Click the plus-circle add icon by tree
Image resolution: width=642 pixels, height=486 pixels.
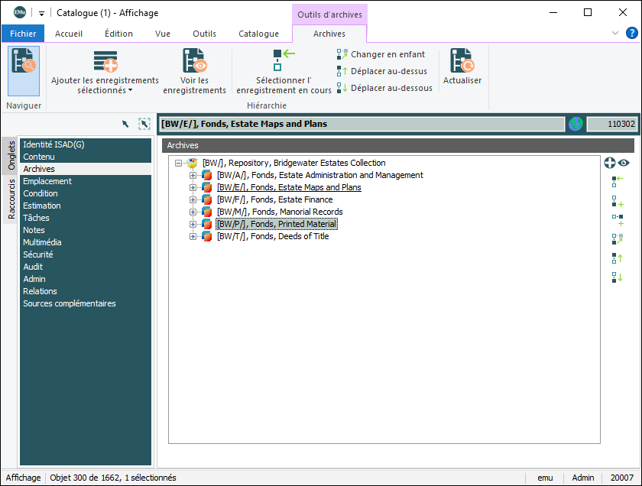point(610,163)
